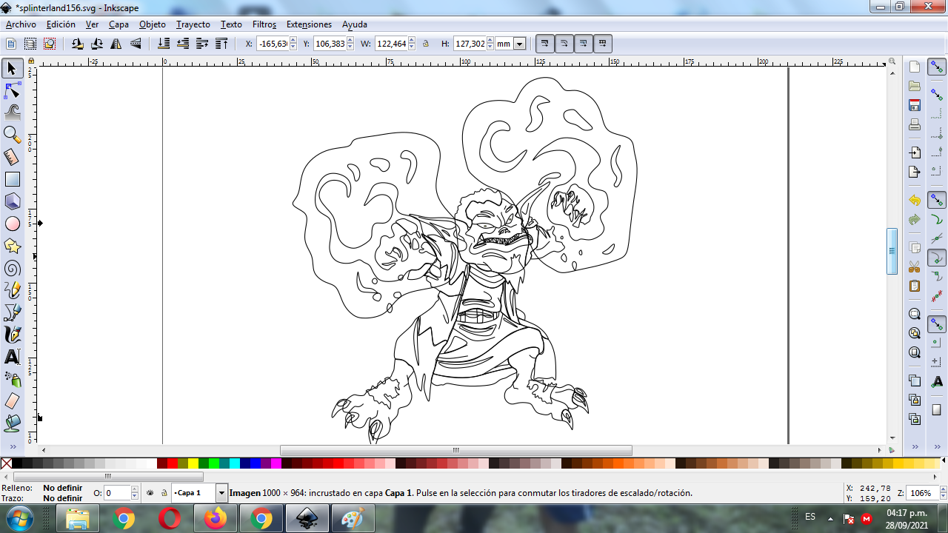Click Save document floppy icon

915,105
